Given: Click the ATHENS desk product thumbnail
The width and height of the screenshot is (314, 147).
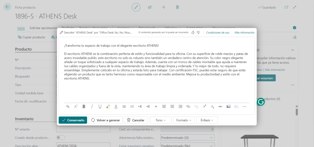Looking at the screenshot, I should coord(259,141).
